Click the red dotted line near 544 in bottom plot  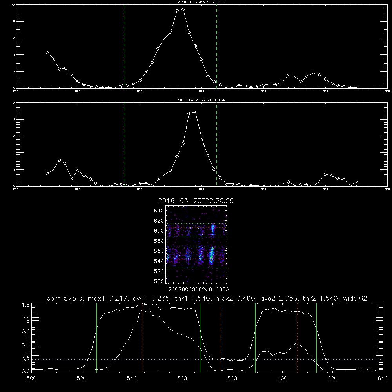point(142,338)
